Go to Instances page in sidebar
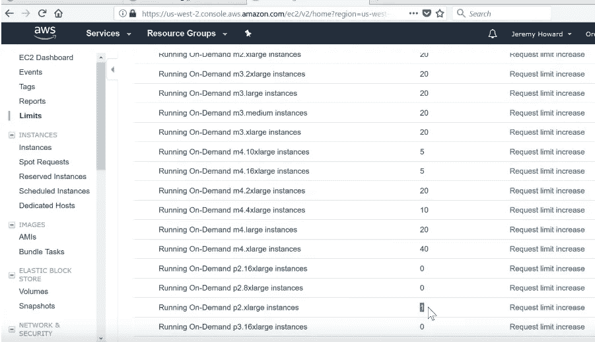The image size is (595, 342). (x=35, y=147)
